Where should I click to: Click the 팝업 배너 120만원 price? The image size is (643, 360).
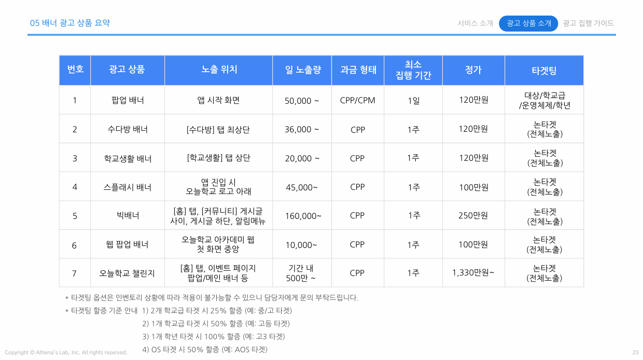click(473, 100)
